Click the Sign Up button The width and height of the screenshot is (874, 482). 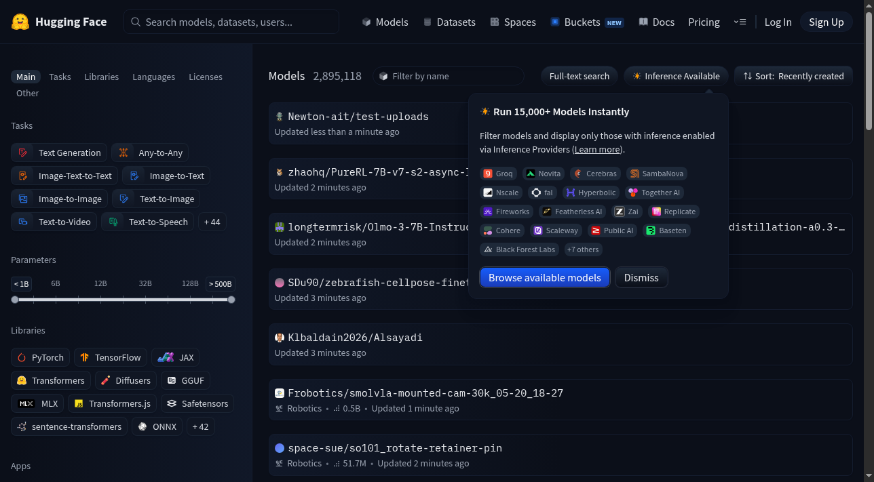tap(826, 22)
